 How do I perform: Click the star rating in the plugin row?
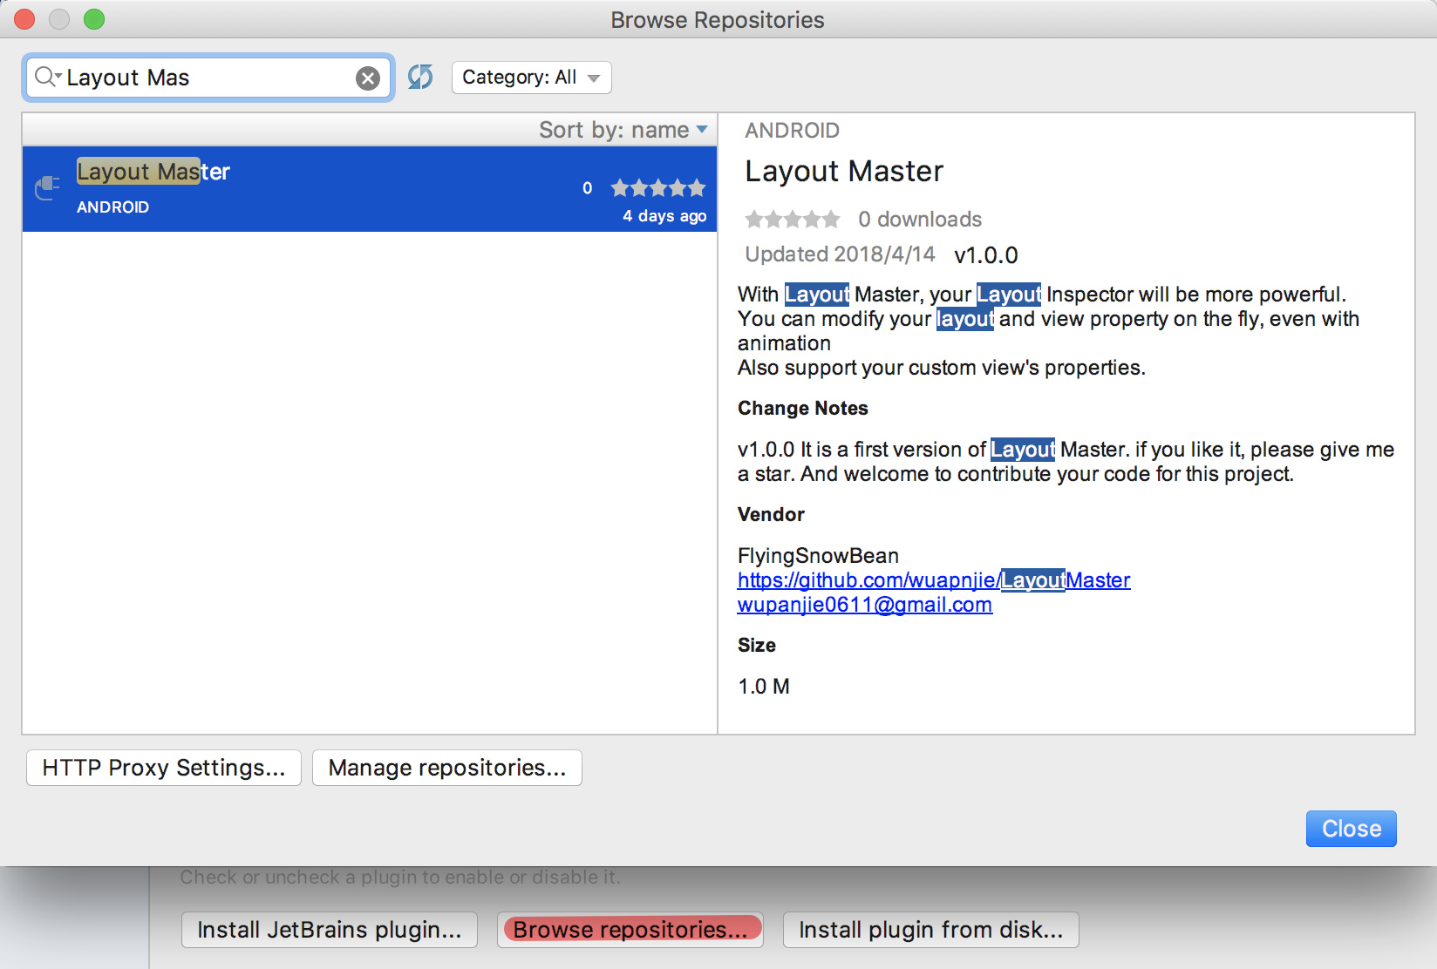pyautogui.click(x=658, y=187)
